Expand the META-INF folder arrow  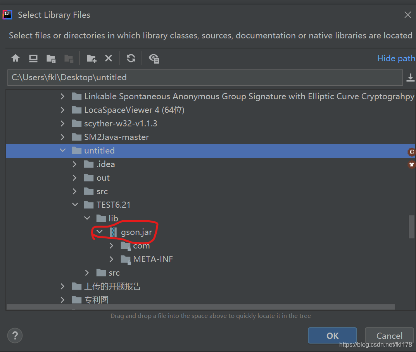(x=111, y=259)
